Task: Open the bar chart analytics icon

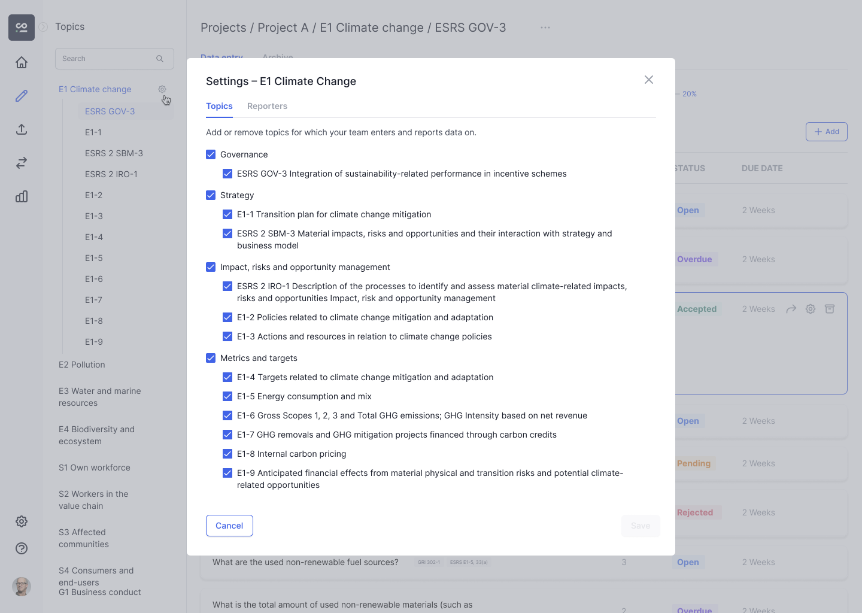Action: click(22, 196)
